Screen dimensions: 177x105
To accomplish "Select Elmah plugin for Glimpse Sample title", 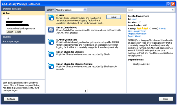I will (x=74, y=64).
